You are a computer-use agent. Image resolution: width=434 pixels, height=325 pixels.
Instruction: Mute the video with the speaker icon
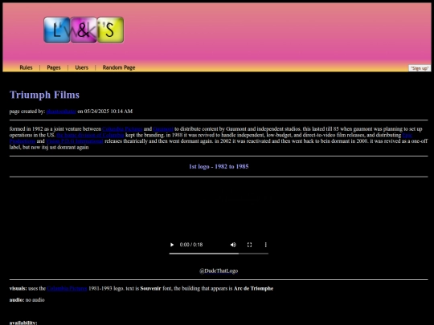pos(233,245)
